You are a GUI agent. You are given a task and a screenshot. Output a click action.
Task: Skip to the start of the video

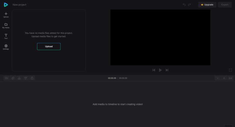[x=154, y=70]
